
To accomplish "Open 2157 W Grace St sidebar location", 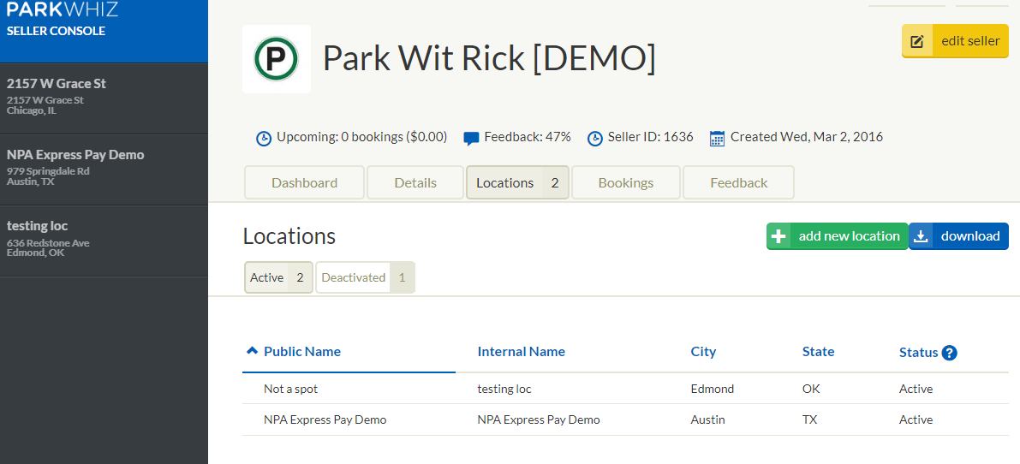I will tap(104, 98).
